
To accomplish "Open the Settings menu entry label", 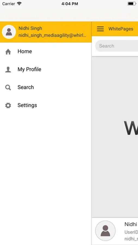I will tap(27, 105).
